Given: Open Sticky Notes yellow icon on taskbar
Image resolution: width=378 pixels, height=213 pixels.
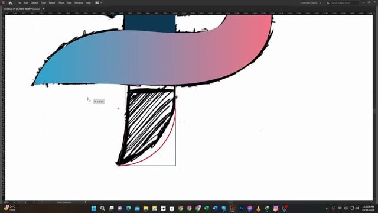Looking at the screenshot, I should click(x=155, y=208).
